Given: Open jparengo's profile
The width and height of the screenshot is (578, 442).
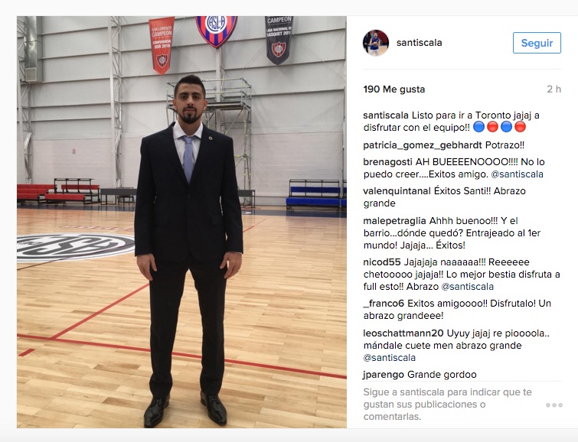Looking at the screenshot, I should click(384, 375).
